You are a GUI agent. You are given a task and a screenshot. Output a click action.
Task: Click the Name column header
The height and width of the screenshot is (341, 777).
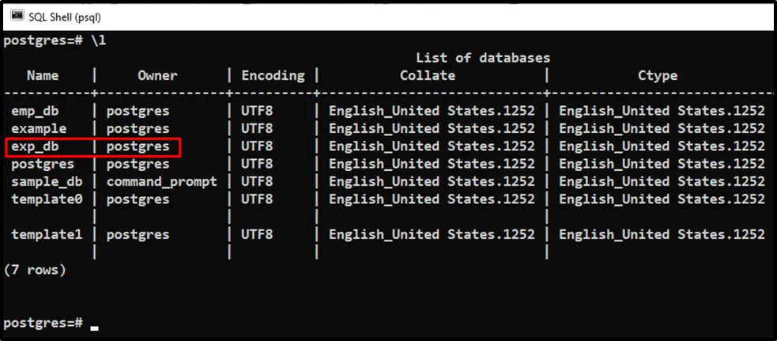[x=43, y=76]
